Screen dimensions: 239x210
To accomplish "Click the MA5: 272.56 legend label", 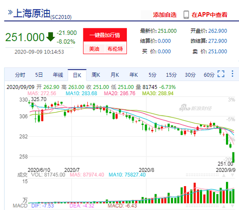I will [x=42, y=93].
